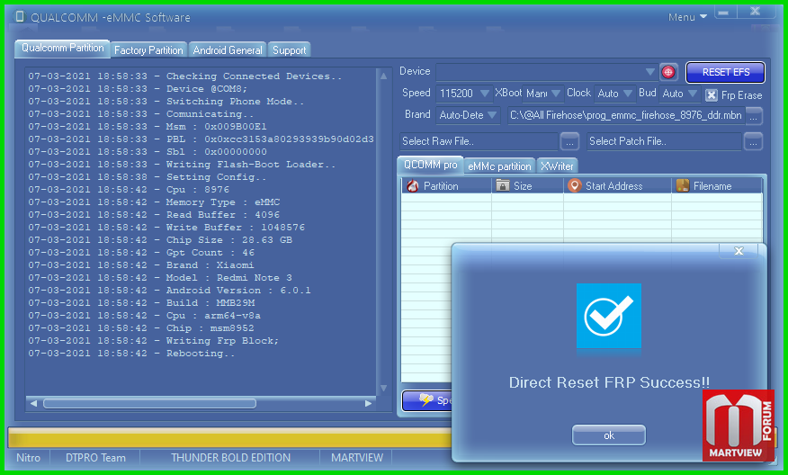Click the blue checkmark success icon

pos(609,316)
